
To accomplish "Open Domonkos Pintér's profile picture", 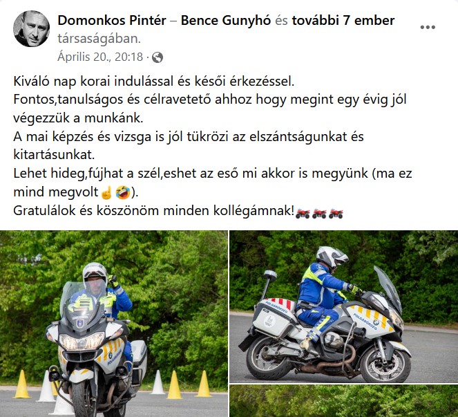I will tap(31, 28).
